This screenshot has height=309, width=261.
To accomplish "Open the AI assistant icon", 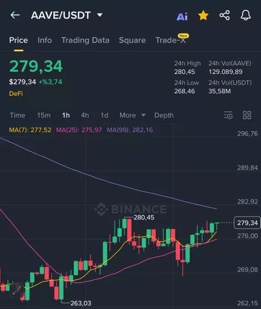I will 182,16.
